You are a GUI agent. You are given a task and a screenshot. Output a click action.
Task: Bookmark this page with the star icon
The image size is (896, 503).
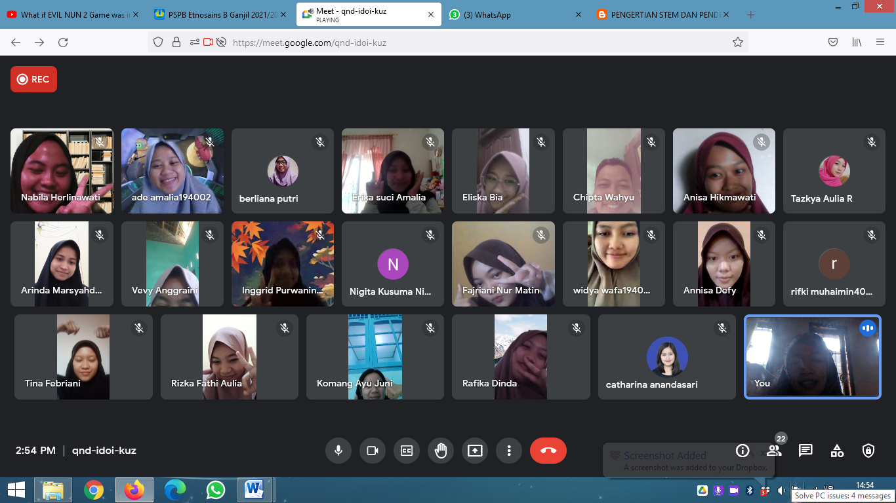(738, 43)
